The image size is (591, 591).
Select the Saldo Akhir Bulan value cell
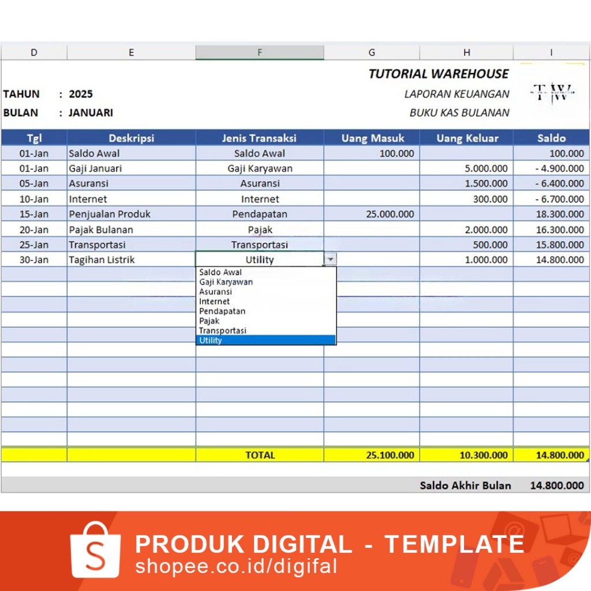click(x=551, y=485)
